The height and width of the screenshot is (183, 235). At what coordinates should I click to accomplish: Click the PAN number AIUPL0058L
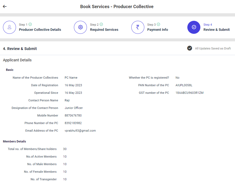point(184,85)
